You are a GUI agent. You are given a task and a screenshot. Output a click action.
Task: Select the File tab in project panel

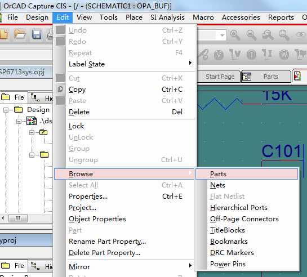(14, 97)
